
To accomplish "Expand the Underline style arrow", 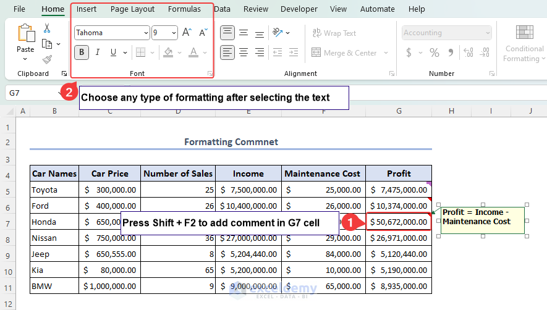I will click(125, 53).
